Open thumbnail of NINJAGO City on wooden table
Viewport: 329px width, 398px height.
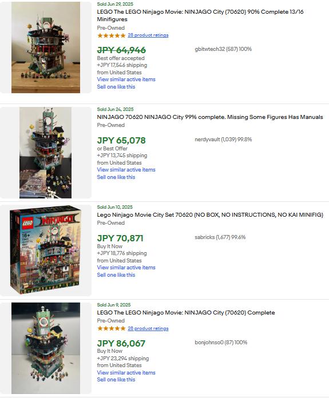coord(46,47)
